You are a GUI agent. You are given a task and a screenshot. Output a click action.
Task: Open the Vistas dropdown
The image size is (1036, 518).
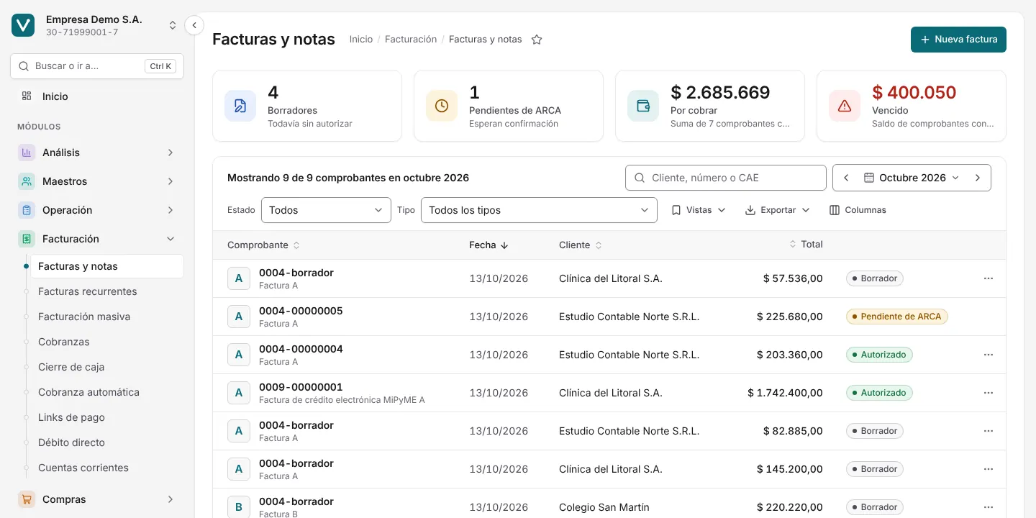(699, 210)
